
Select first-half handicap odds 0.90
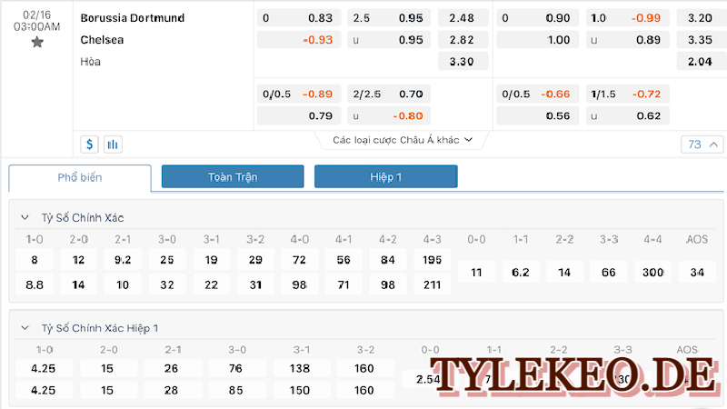click(x=537, y=18)
